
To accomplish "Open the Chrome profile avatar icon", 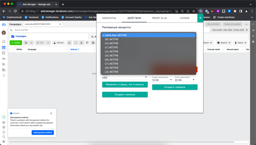I will click(246, 11).
